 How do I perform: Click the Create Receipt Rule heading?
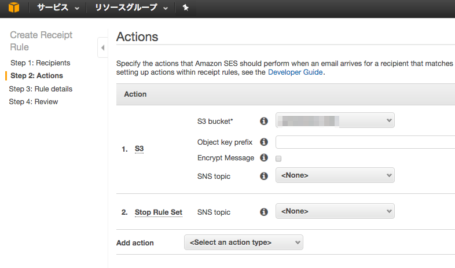(41, 41)
